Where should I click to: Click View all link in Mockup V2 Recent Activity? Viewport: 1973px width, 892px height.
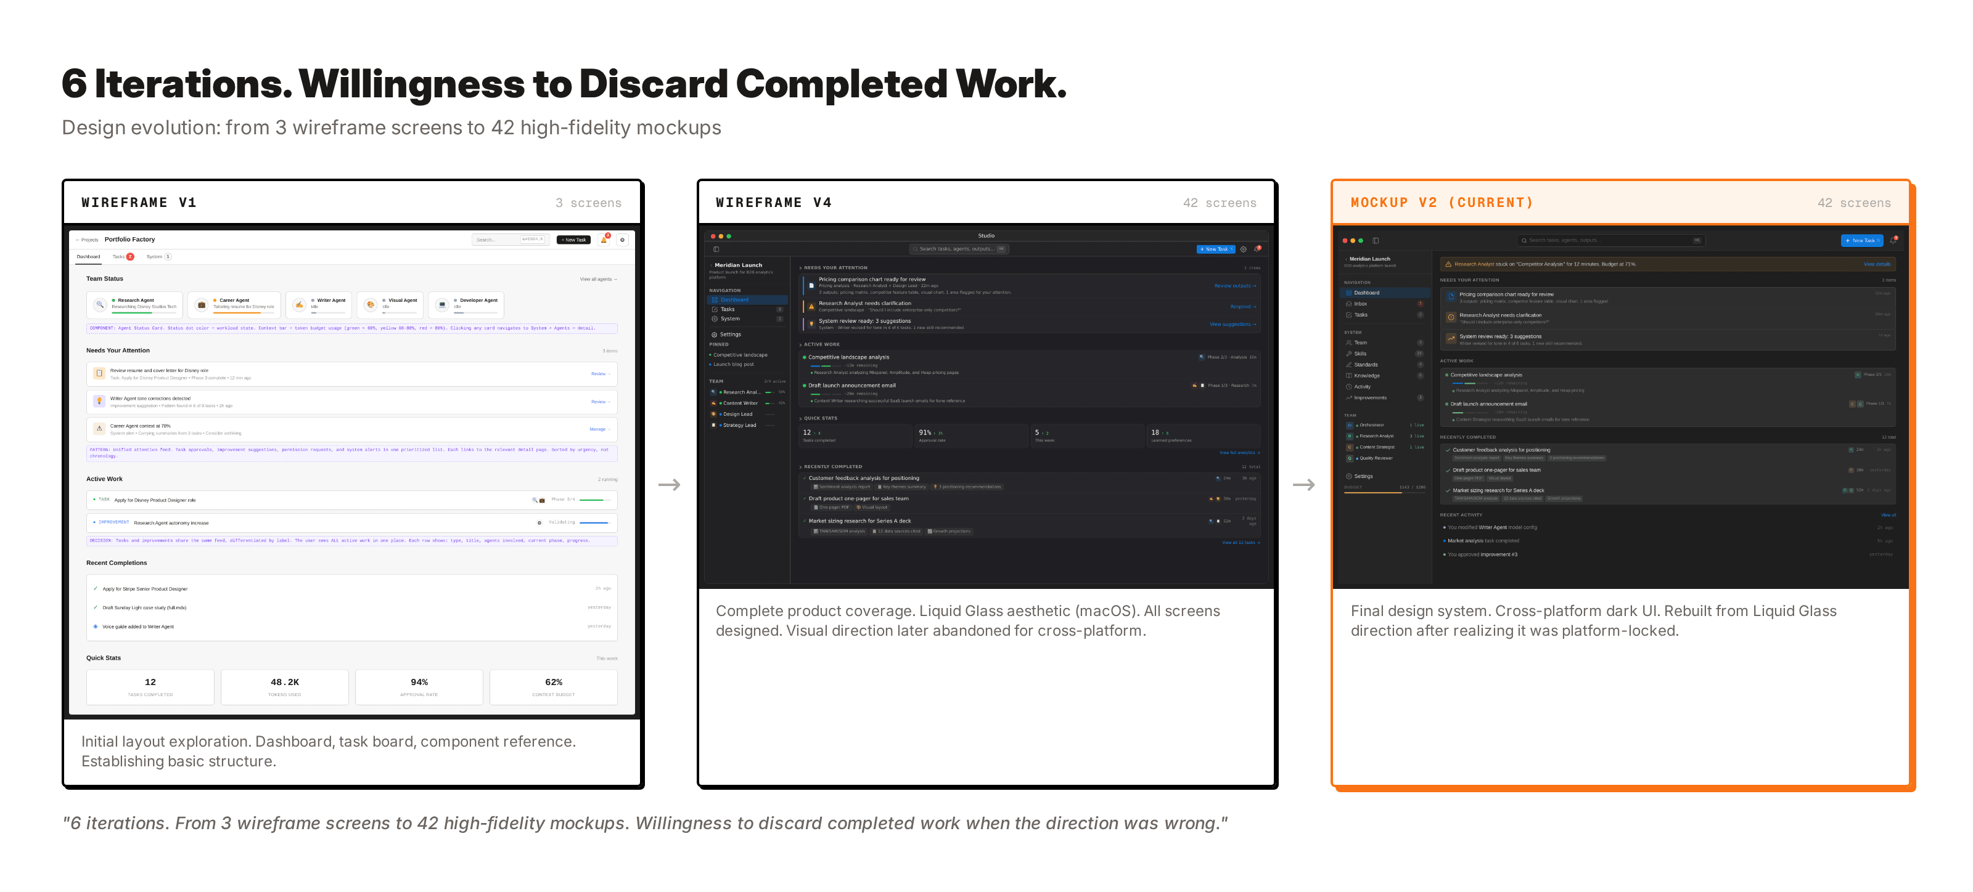pyautogui.click(x=1889, y=515)
